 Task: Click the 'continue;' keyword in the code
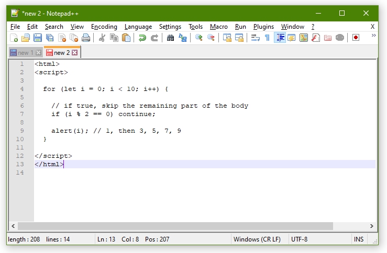click(x=137, y=114)
